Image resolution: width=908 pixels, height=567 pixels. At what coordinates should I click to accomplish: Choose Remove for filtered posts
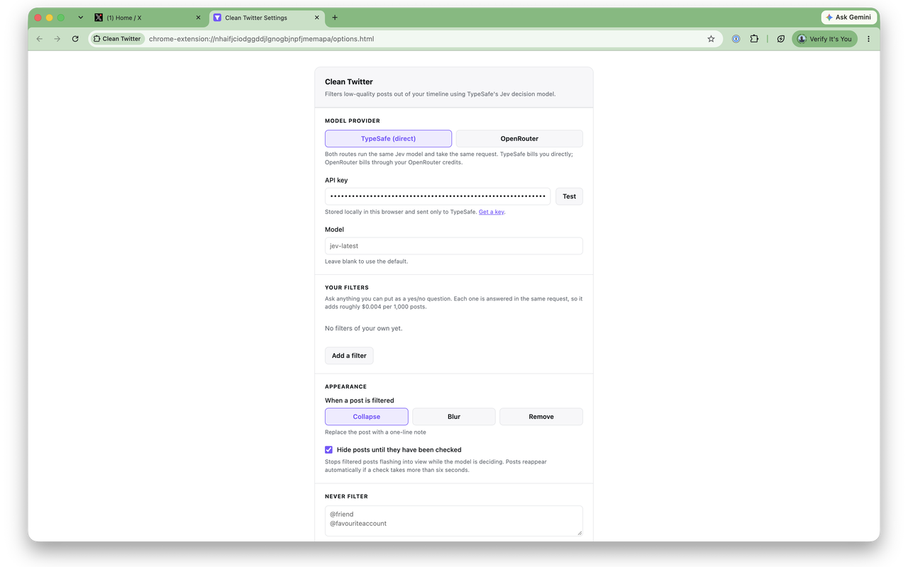(x=541, y=417)
